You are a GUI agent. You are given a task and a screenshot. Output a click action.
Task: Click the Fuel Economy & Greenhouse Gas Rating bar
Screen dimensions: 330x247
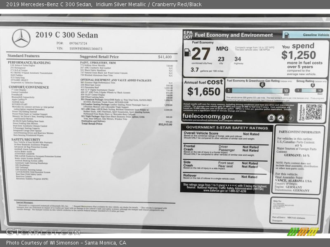pos(257,91)
